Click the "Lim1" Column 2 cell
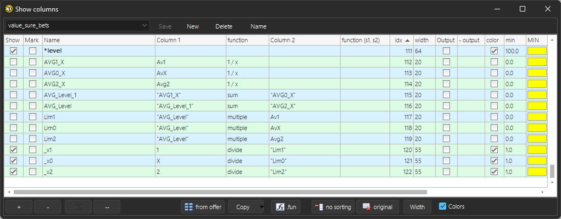This screenshot has width=561, height=219. point(304,150)
